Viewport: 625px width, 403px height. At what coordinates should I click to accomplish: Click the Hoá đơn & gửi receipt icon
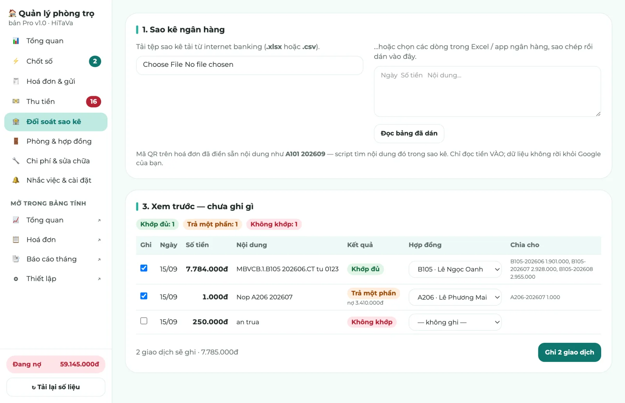coord(16,81)
